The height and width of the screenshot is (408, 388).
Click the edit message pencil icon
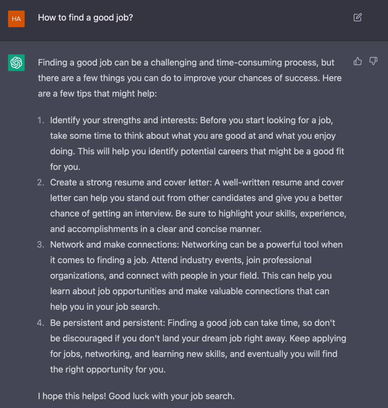tap(357, 17)
